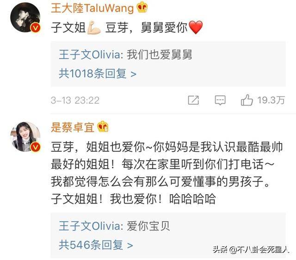Click the crown badge beside 王大陸TaluWang
Screen dimensions: 296x260
(142, 8)
